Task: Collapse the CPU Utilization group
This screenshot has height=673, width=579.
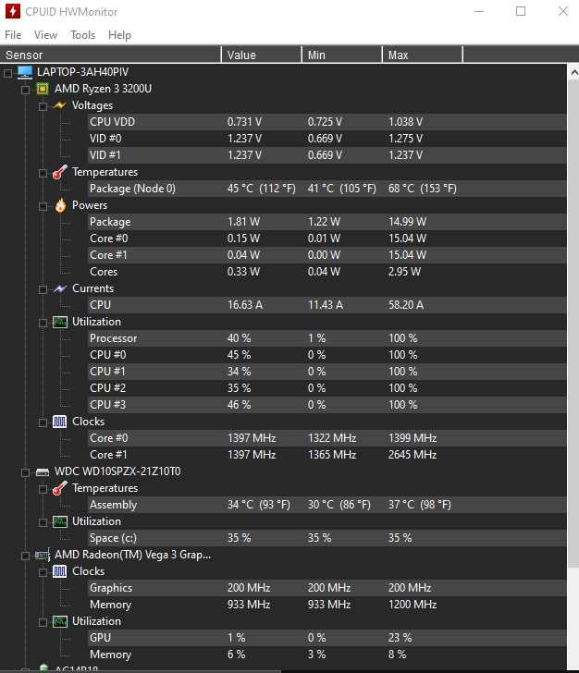Action: [43, 324]
